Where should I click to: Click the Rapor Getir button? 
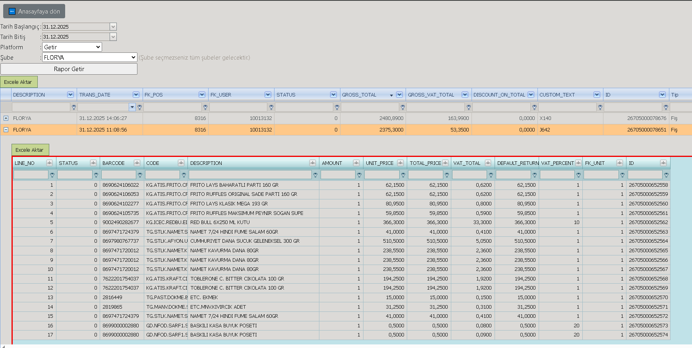click(x=69, y=69)
